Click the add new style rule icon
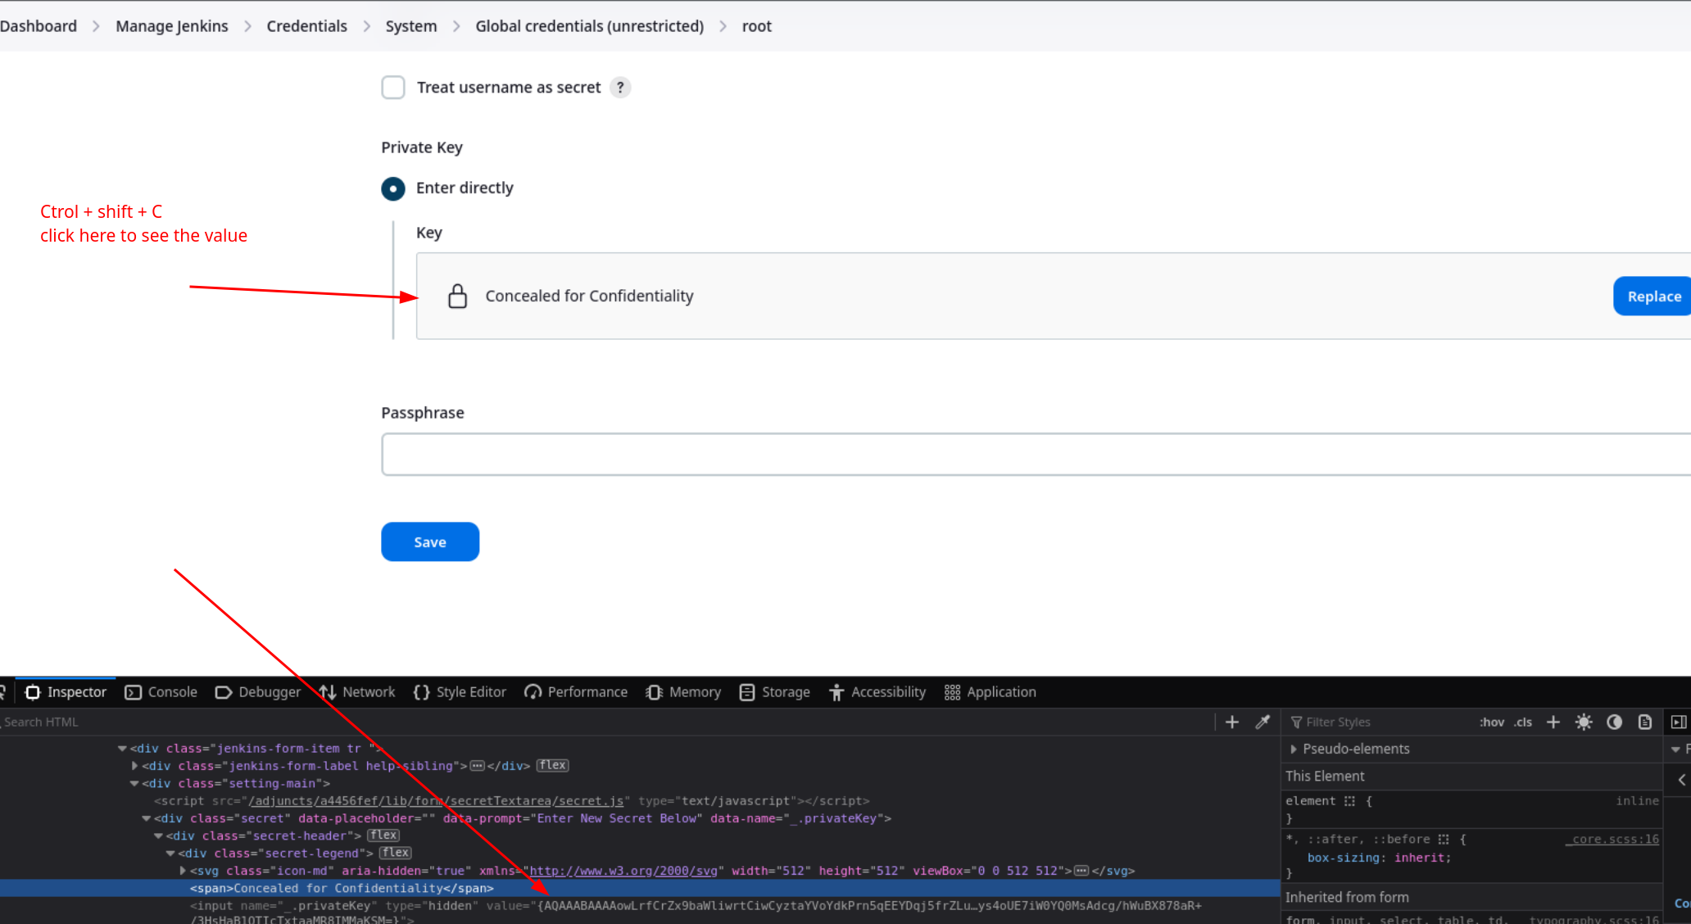The width and height of the screenshot is (1691, 924). (x=1553, y=722)
